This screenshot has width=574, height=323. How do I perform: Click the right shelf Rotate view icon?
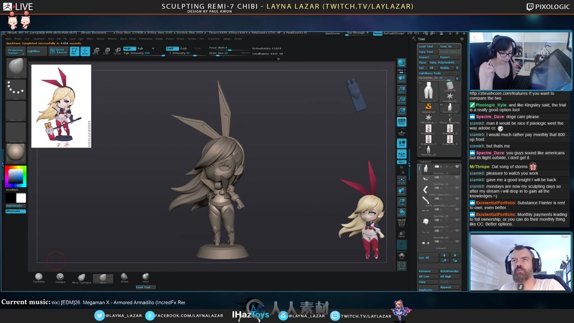click(x=402, y=213)
